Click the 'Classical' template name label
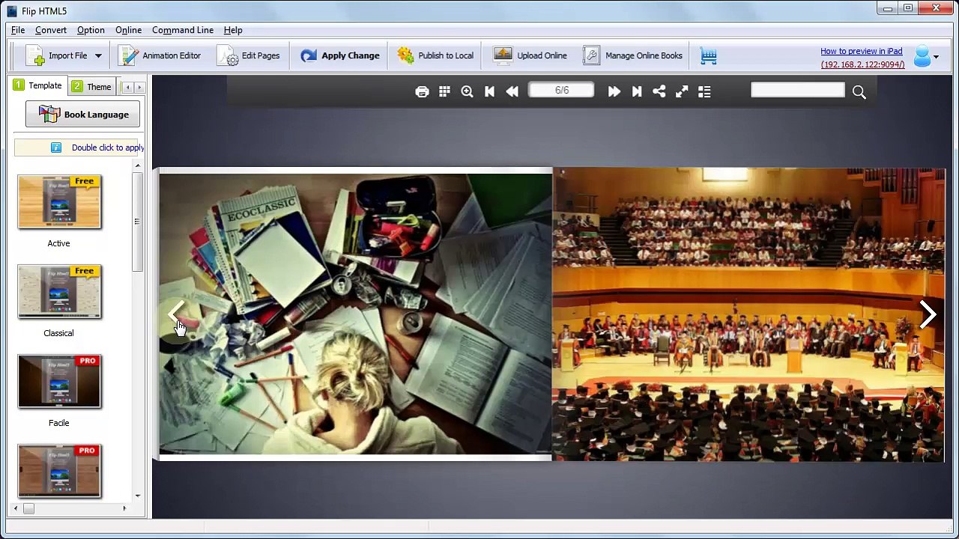The image size is (959, 539). 58,333
